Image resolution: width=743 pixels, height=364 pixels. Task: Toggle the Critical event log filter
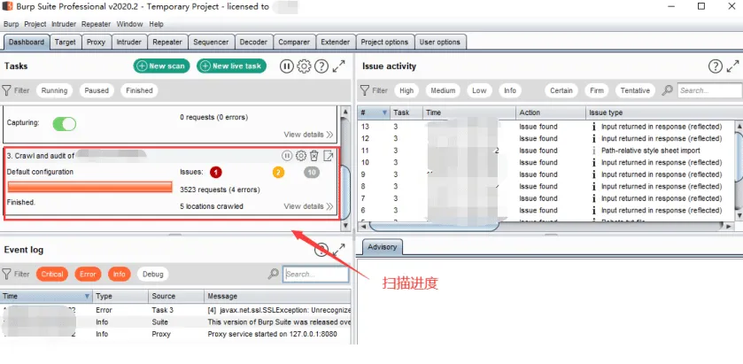click(x=52, y=274)
